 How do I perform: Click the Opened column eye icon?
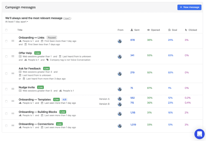[x=149, y=30]
